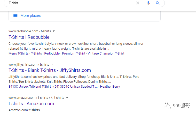Image resolution: width=196 pixels, height=114 pixels.
Task: Click the Men's T-Shirts sitelink
Action: point(18,54)
